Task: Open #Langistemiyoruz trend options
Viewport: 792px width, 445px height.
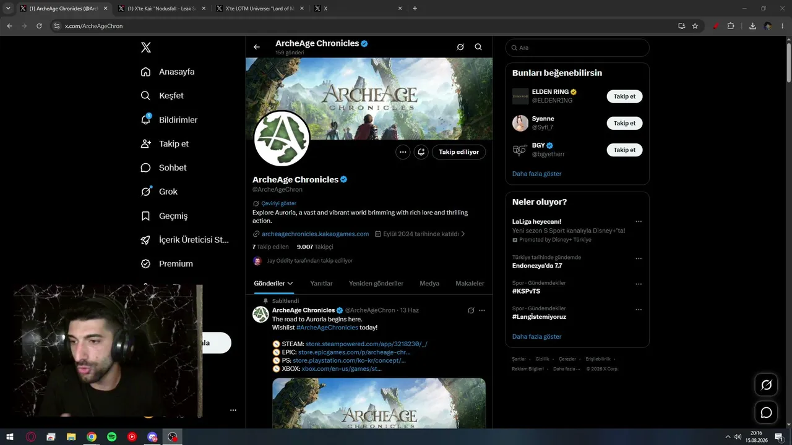Action: point(639,310)
